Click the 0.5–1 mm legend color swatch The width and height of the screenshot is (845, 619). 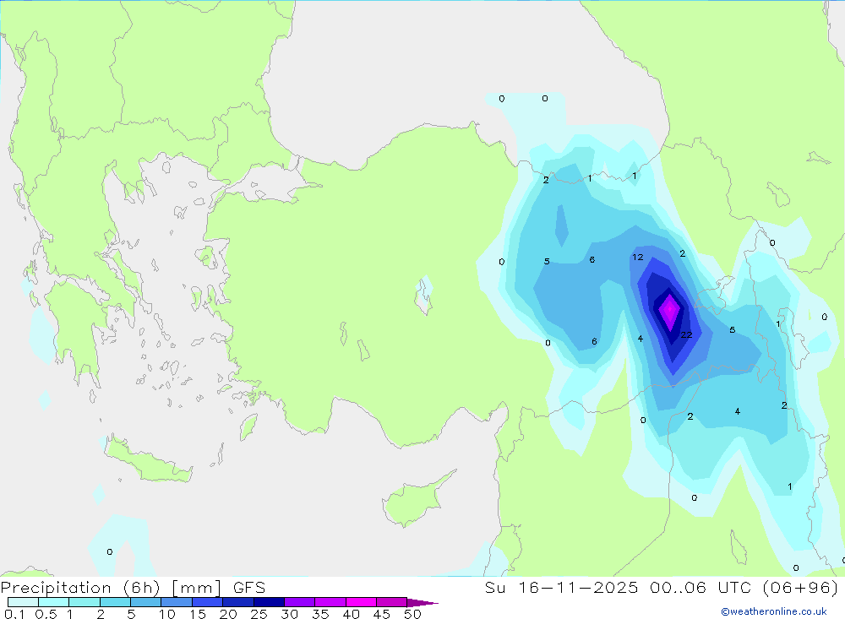pyautogui.click(x=53, y=602)
